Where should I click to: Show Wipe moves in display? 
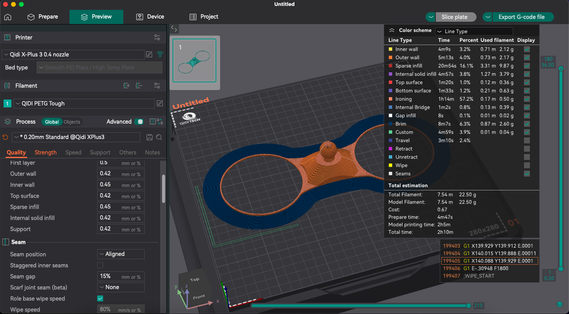pyautogui.click(x=527, y=165)
